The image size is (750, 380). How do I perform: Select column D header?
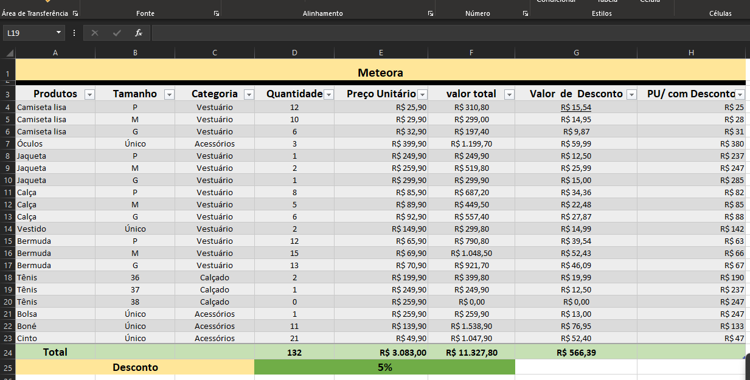[294, 53]
